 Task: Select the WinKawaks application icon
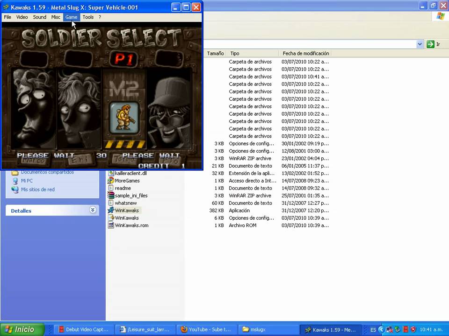[111, 210]
